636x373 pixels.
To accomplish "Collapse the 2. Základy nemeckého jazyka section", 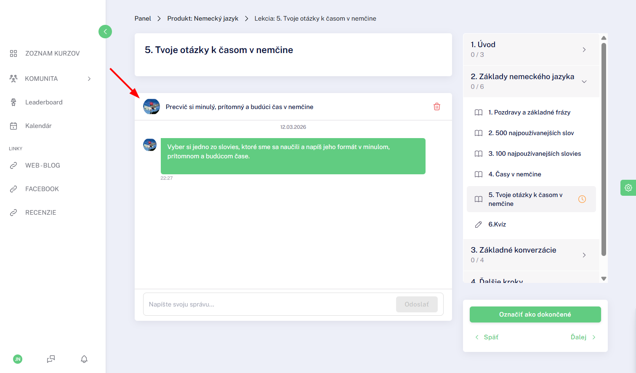I will [x=531, y=81].
